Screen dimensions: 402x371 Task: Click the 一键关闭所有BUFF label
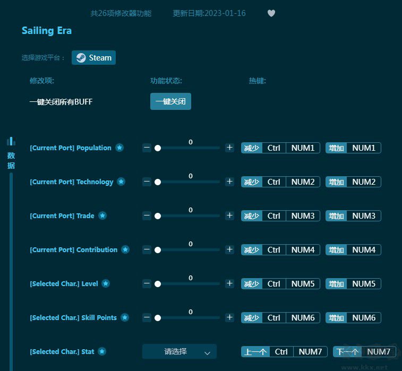pos(61,102)
